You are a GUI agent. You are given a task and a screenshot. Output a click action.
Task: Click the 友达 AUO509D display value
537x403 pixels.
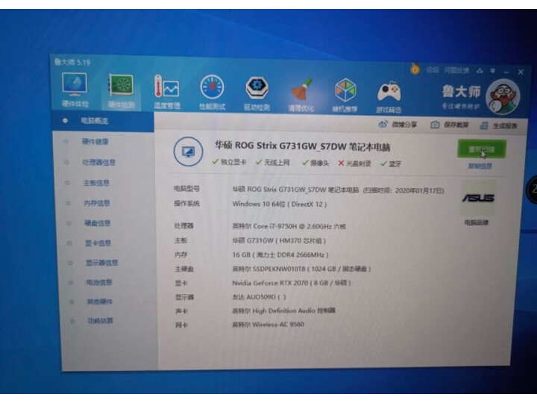pyautogui.click(x=260, y=297)
